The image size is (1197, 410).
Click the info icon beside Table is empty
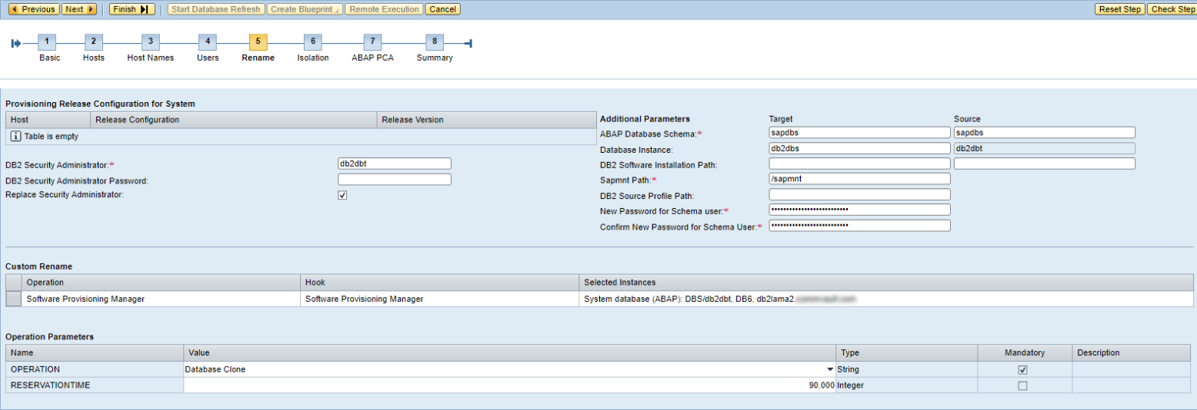15,136
